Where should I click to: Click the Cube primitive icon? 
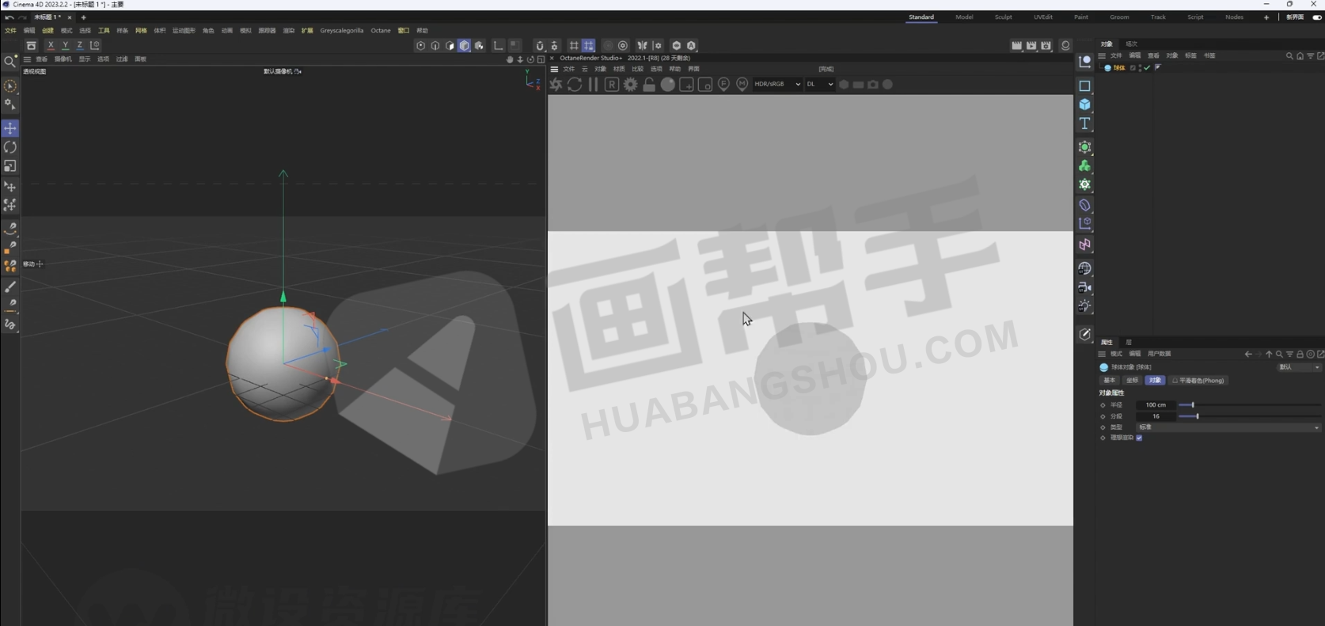click(1084, 104)
